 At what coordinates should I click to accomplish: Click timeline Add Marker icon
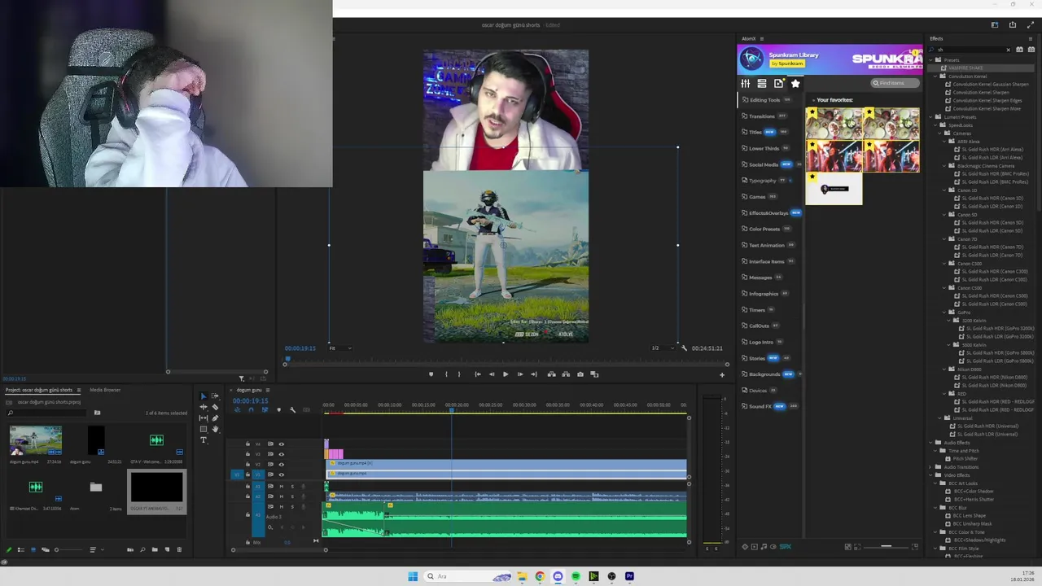(279, 410)
